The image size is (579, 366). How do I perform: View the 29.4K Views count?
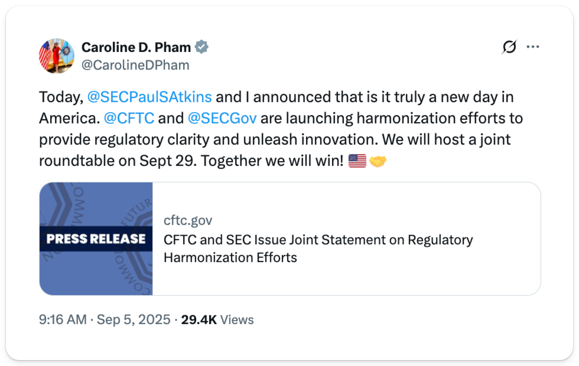click(x=199, y=320)
